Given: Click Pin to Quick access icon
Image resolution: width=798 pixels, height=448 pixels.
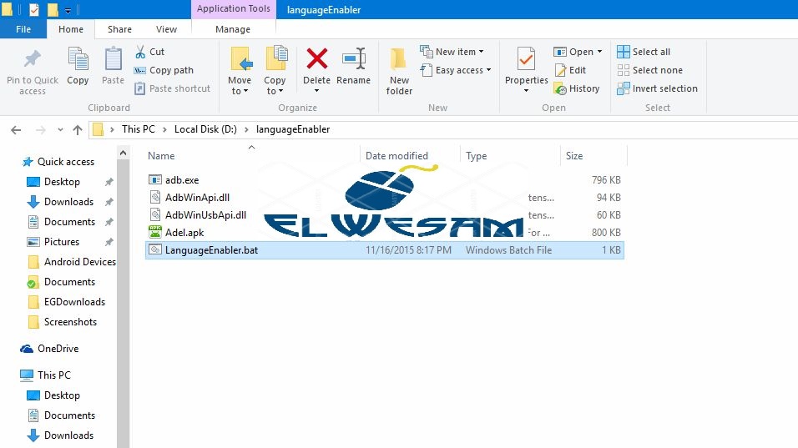Looking at the screenshot, I should [x=32, y=59].
